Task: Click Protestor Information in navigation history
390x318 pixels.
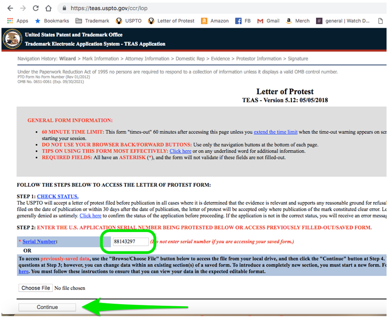Action: 259,59
